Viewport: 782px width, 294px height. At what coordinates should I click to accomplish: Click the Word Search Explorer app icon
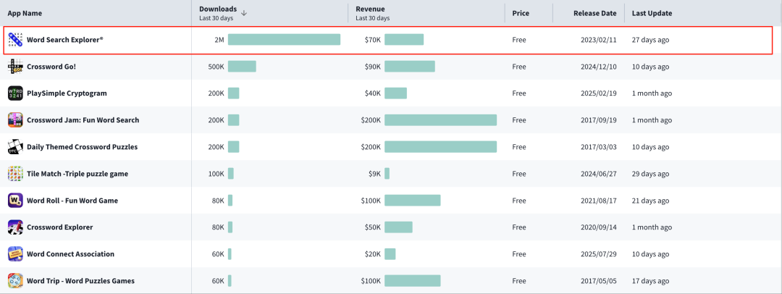tap(15, 40)
